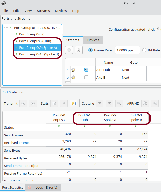This screenshot has width=161, height=192.
Task: Collapse the Port Group 0 tree node
Action: tap(6, 28)
